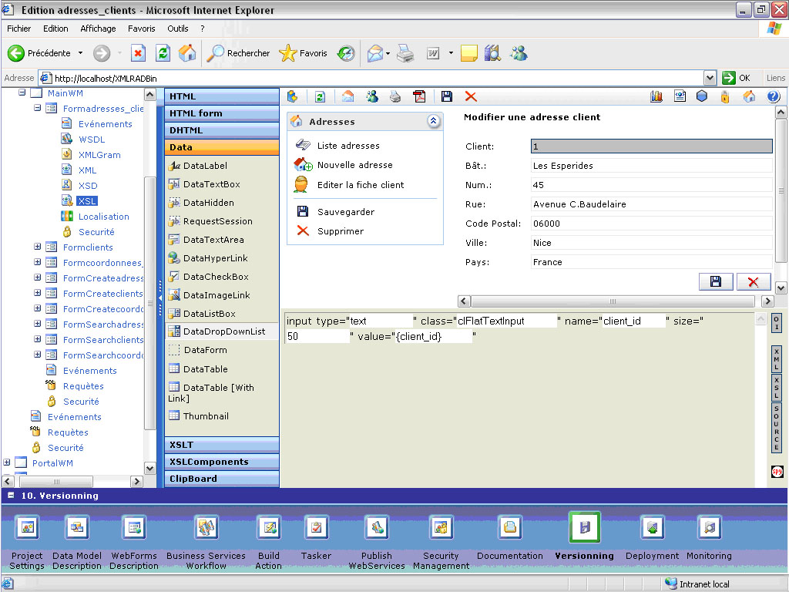The height and width of the screenshot is (592, 789).
Task: Open the Favoris menu
Action: pos(141,29)
